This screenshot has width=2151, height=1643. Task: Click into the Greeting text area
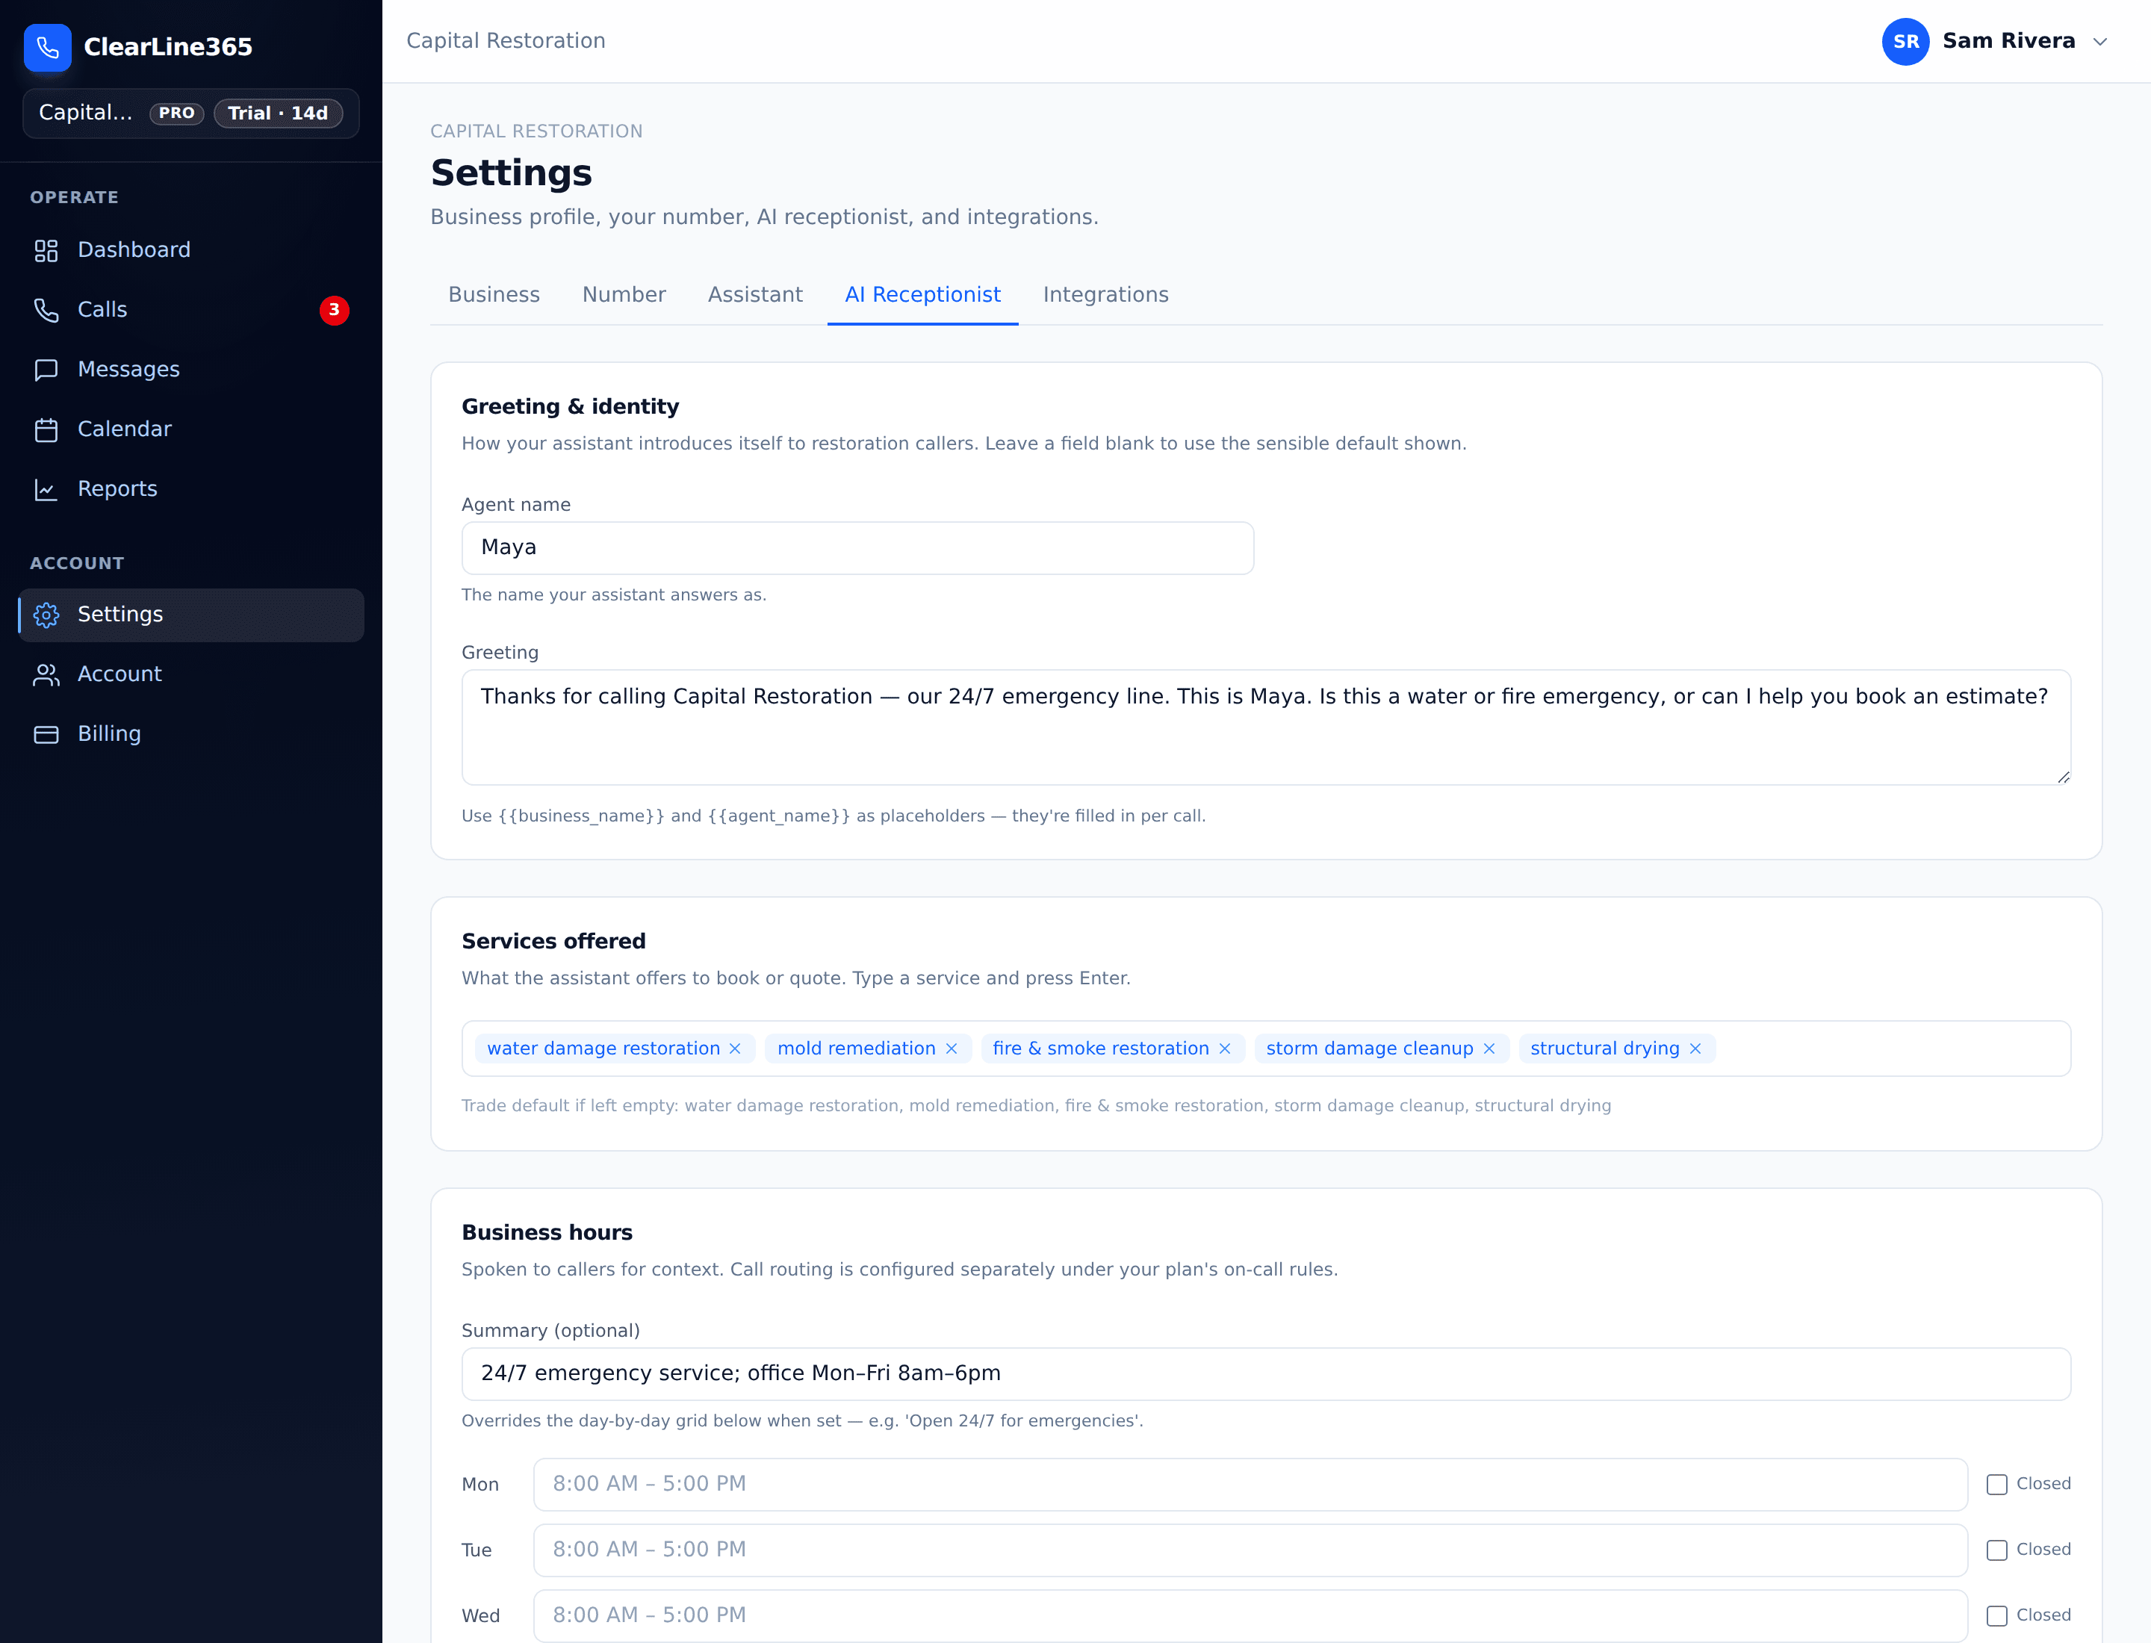pos(1266,727)
